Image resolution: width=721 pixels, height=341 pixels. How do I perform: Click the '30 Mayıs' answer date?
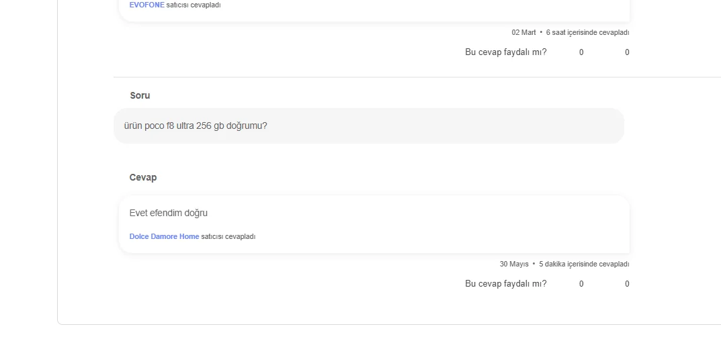click(514, 264)
